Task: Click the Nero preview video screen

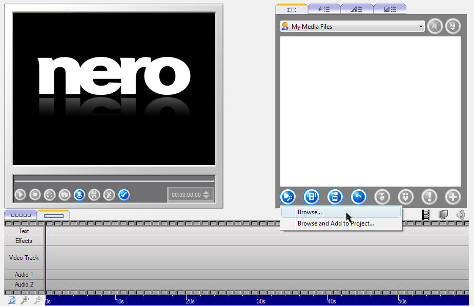Action: pos(114,89)
